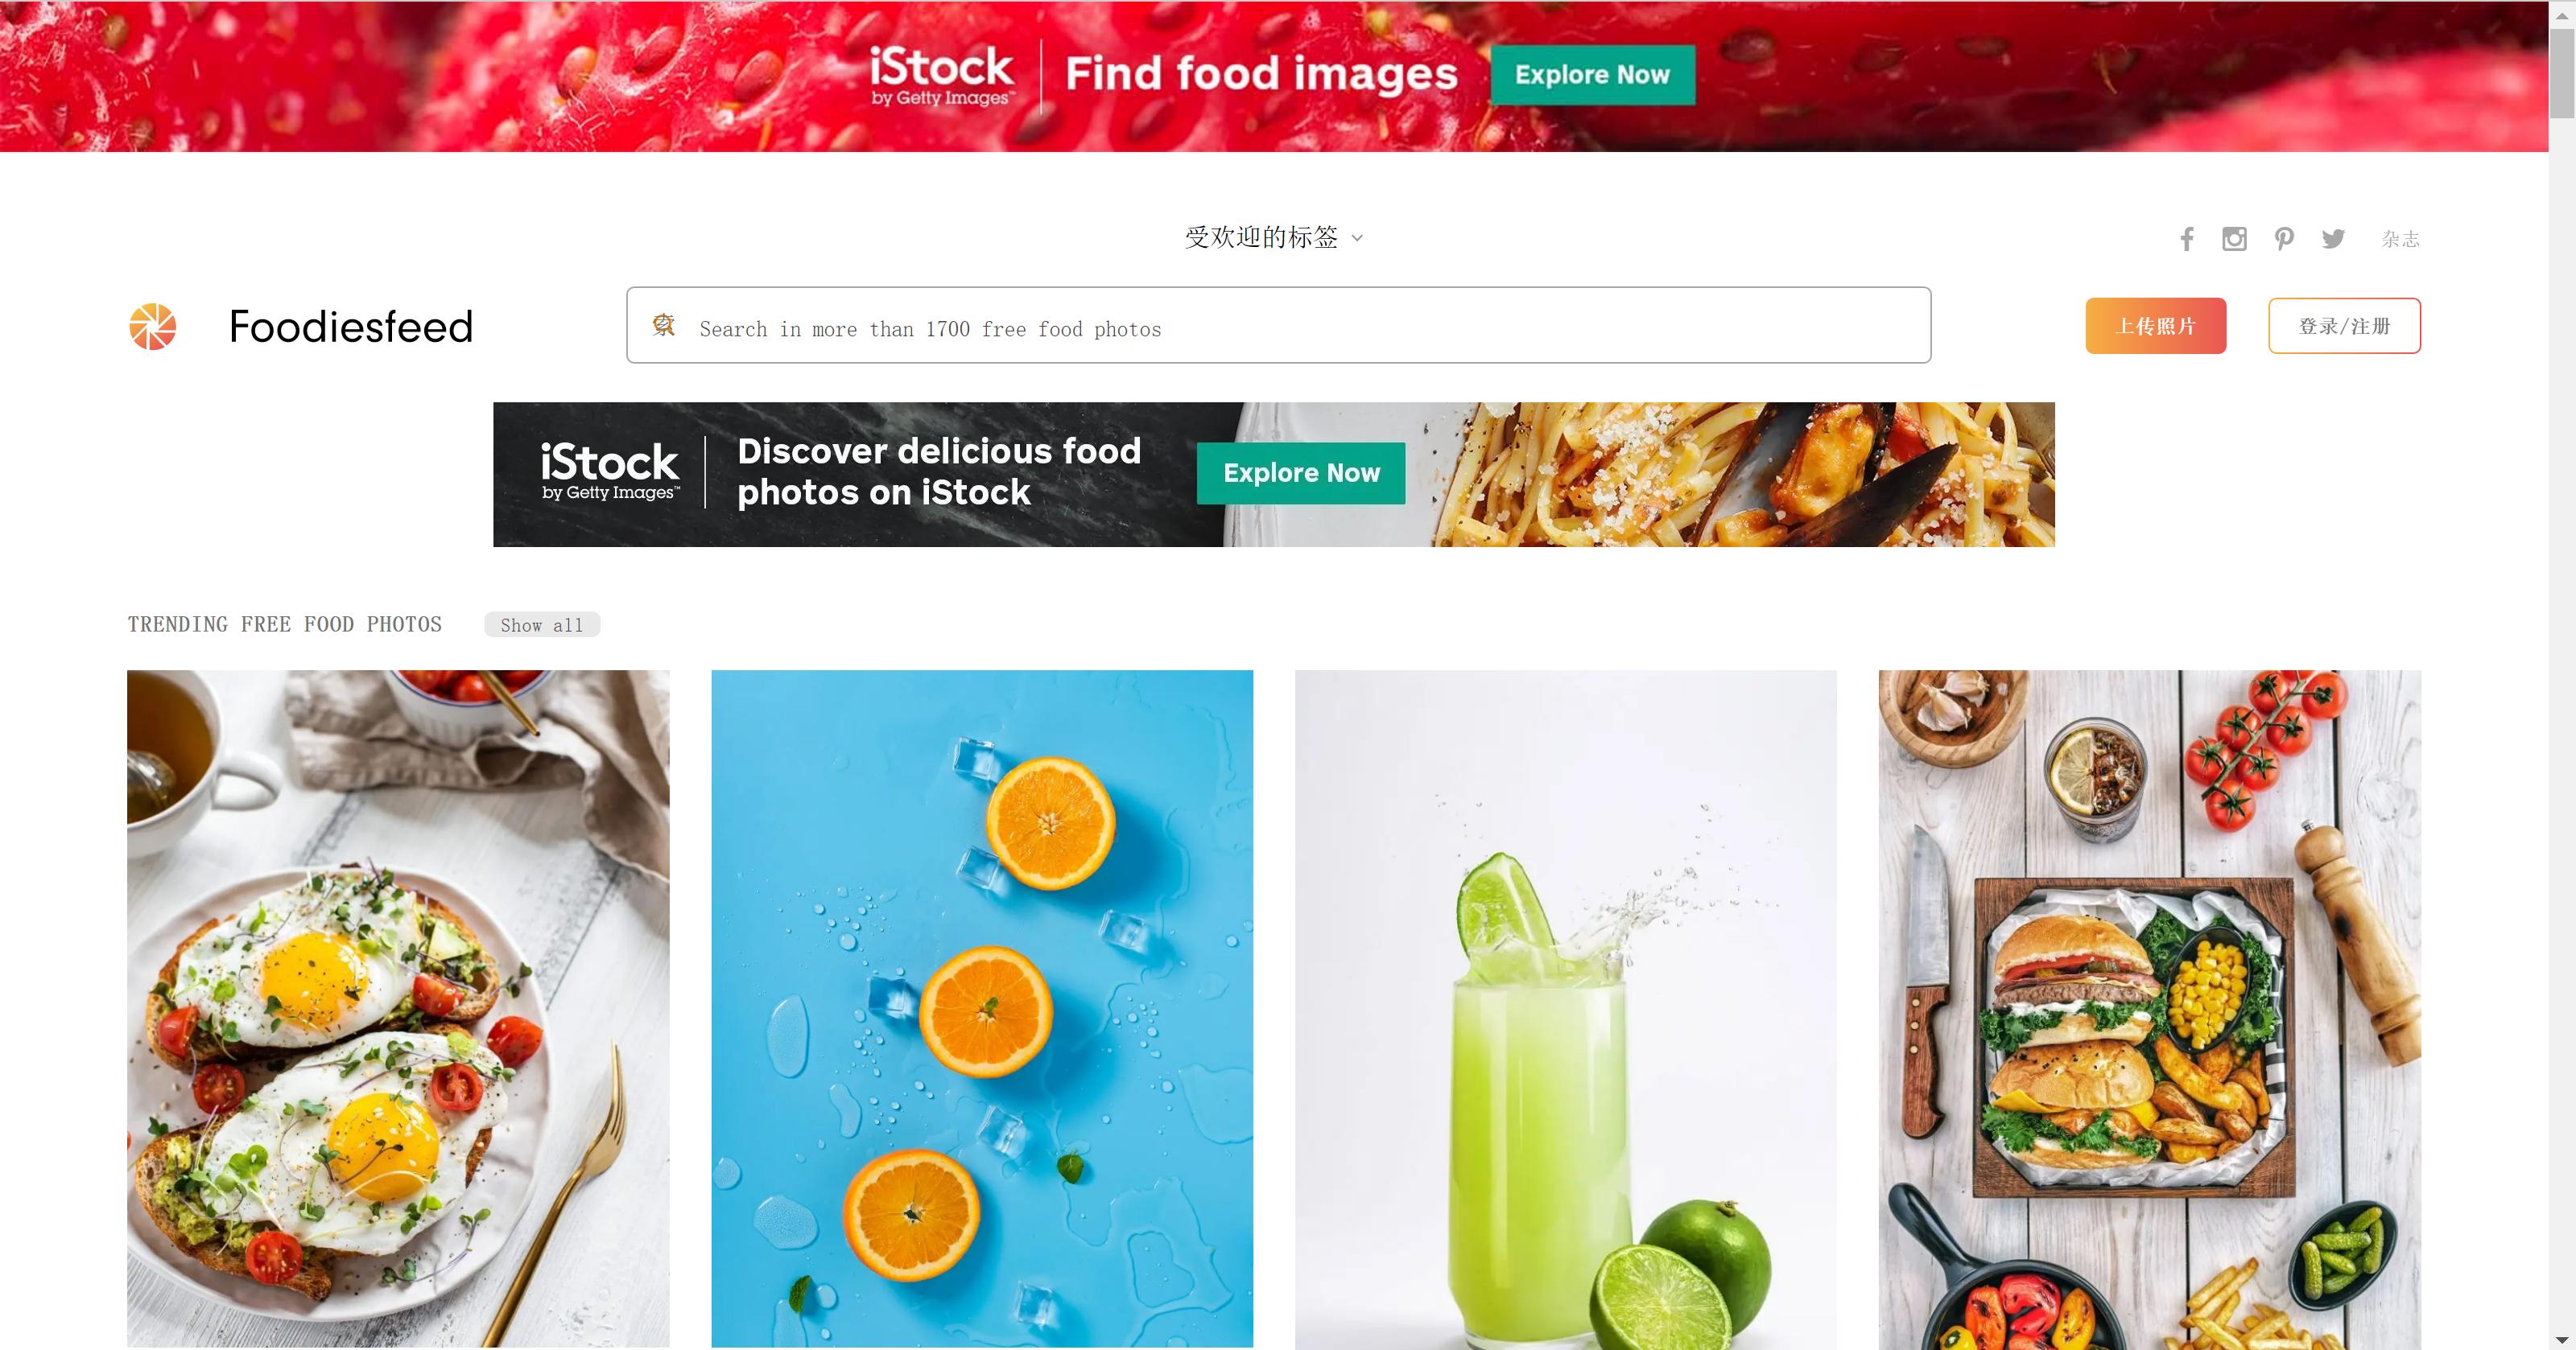Click the 上传照片 button
The width and height of the screenshot is (2576, 1350).
coord(2155,326)
